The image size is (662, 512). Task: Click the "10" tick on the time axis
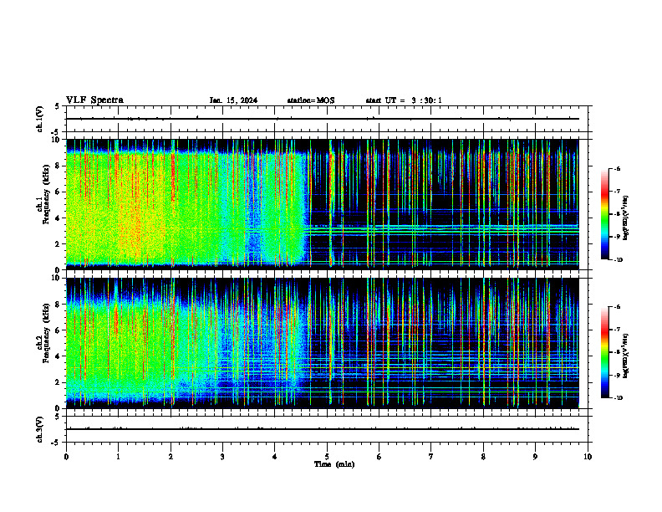588,457
